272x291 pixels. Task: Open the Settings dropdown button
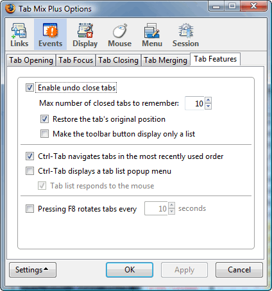[33, 270]
